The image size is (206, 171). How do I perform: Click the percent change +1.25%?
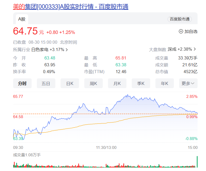pos(67,32)
